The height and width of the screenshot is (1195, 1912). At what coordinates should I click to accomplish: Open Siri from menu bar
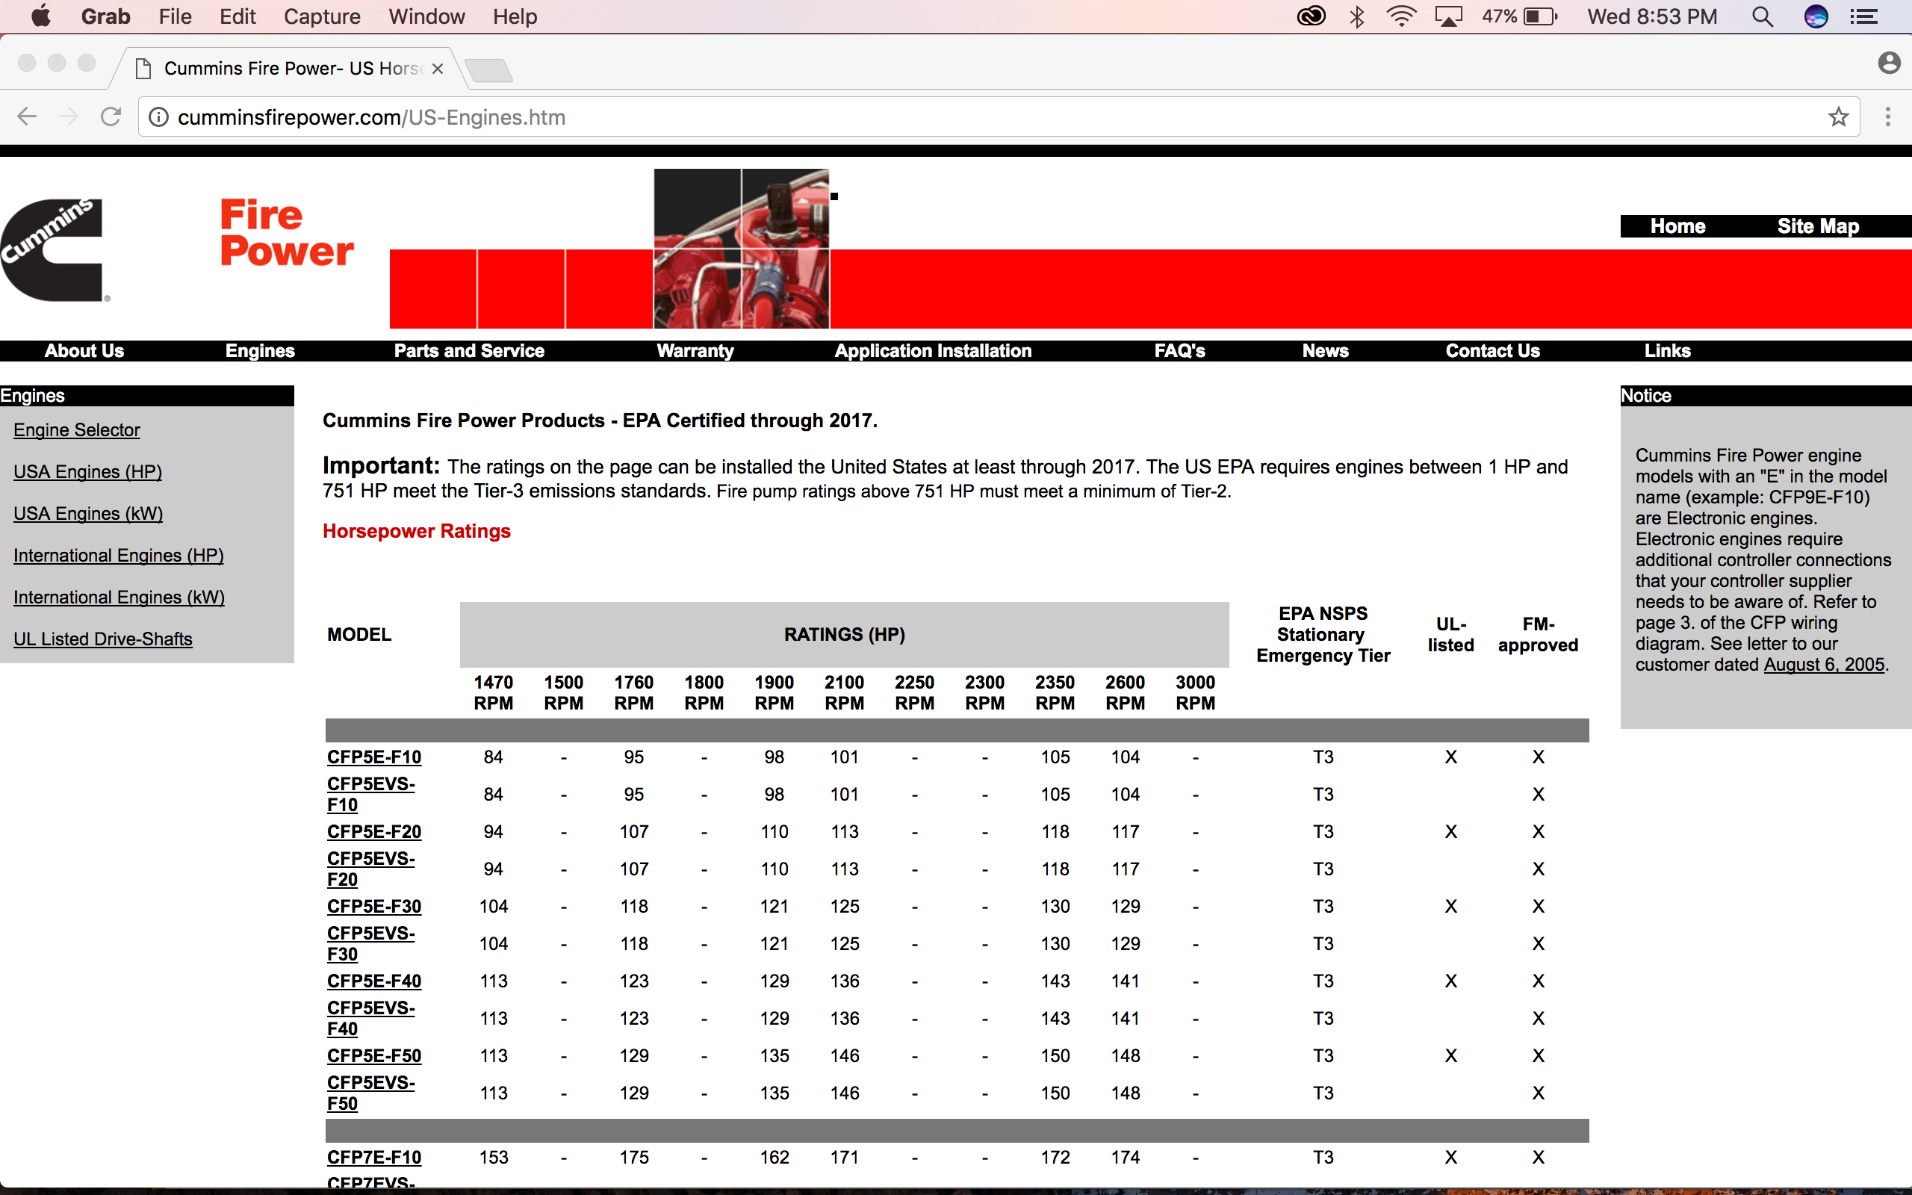(1816, 16)
